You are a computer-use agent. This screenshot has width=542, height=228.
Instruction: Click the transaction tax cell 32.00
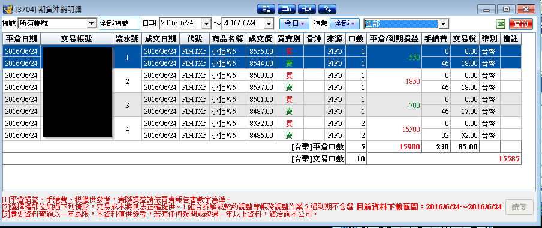click(465, 135)
